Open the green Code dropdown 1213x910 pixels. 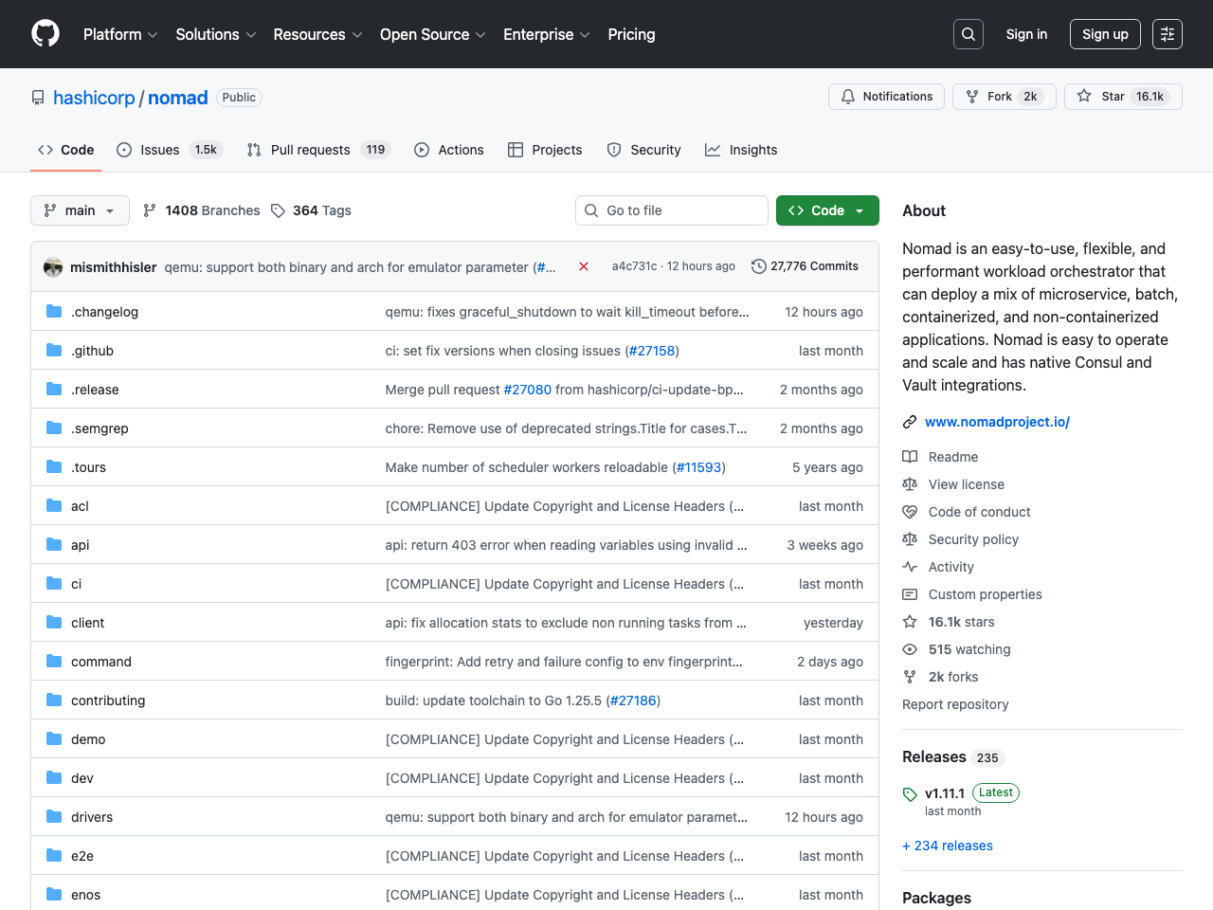point(827,210)
